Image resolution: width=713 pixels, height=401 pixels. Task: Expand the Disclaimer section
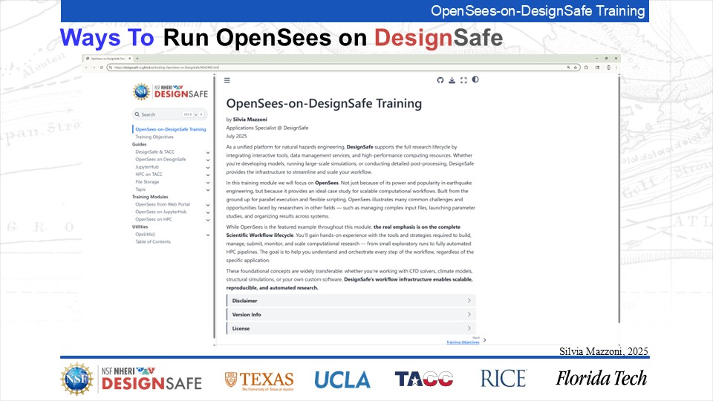click(351, 301)
